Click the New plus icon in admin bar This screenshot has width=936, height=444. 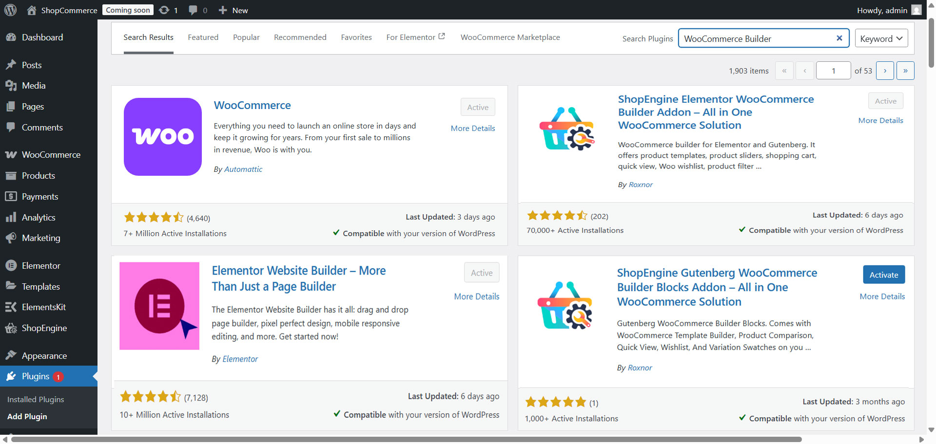tap(222, 10)
